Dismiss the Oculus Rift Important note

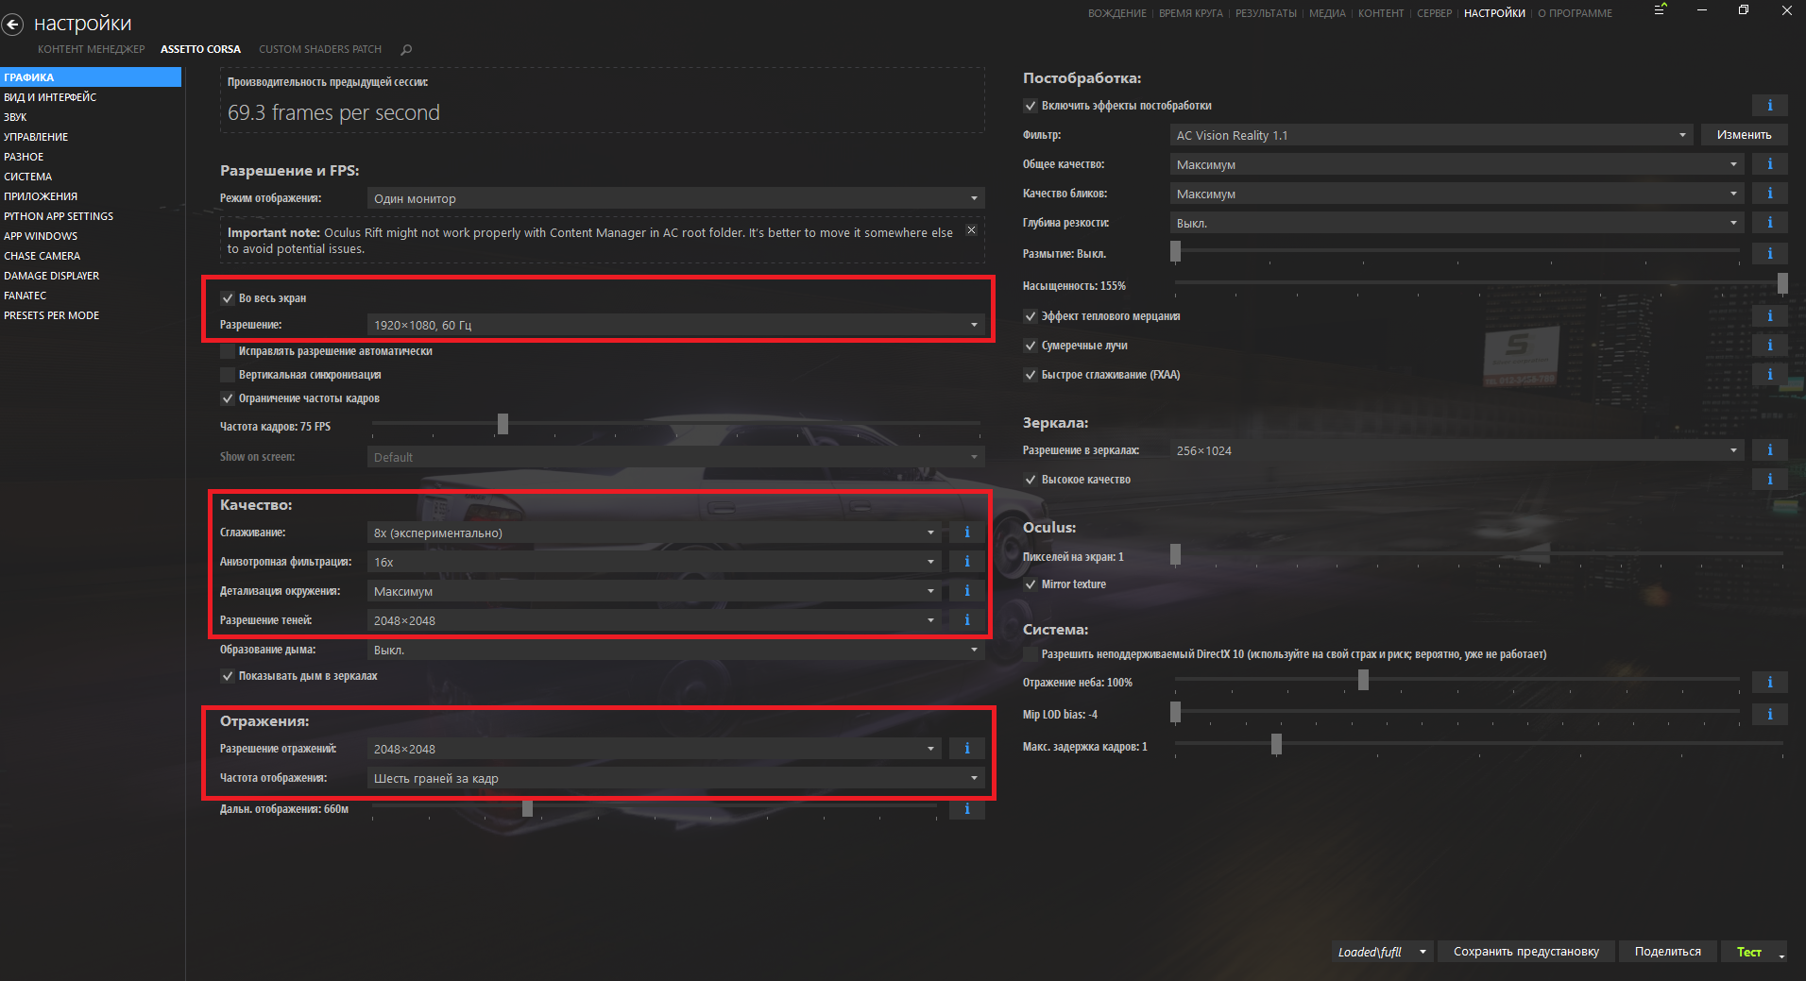971,230
